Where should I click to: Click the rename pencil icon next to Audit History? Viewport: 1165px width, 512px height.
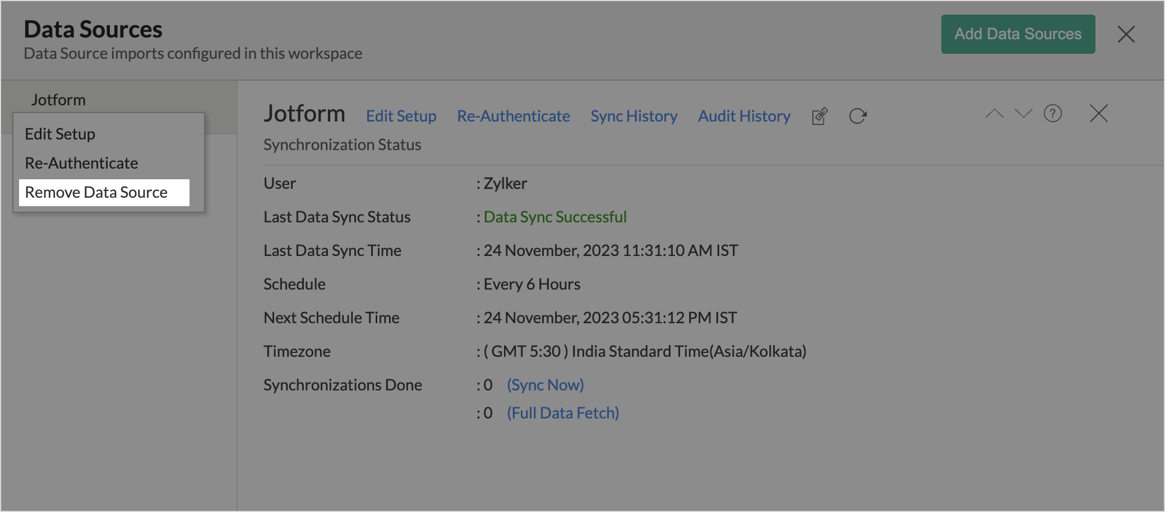point(820,116)
